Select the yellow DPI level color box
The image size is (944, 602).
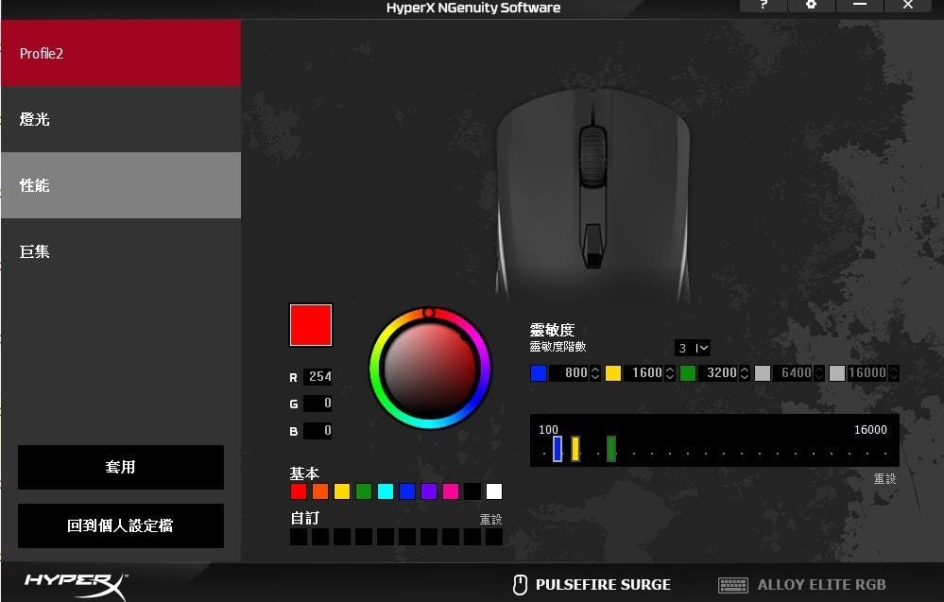point(613,373)
